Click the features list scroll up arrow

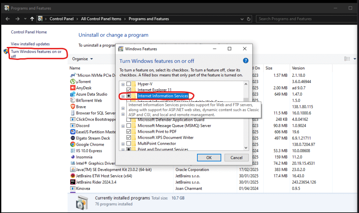(246, 84)
